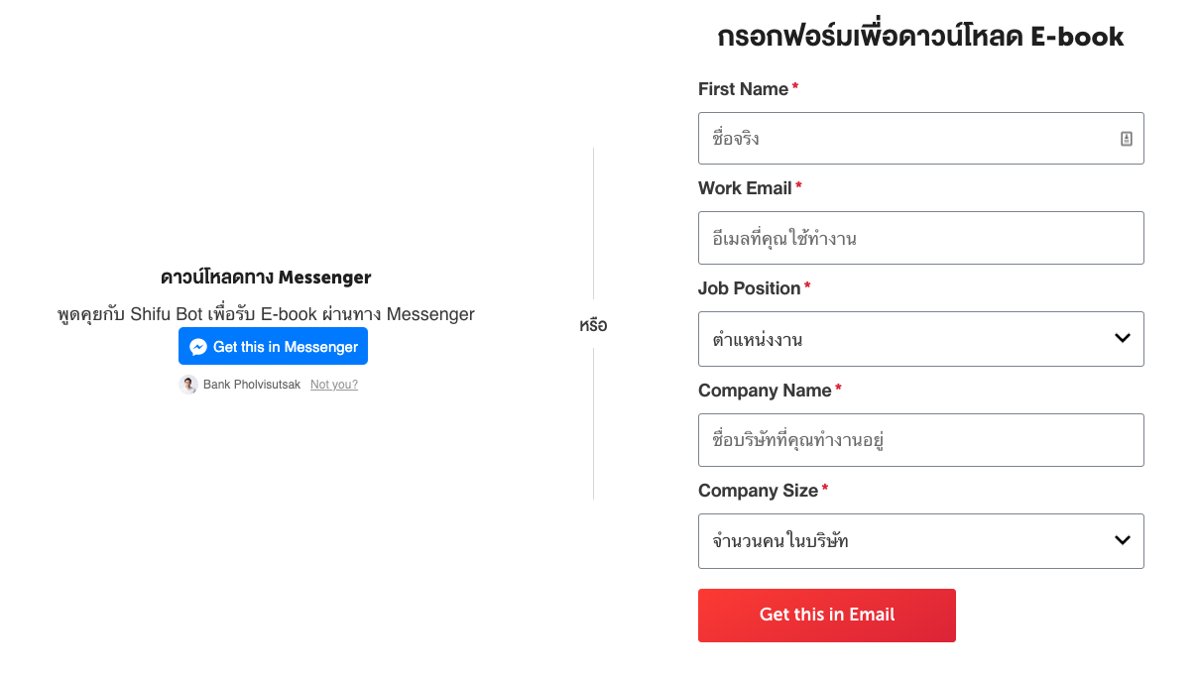The image size is (1198, 676).
Task: Click the Work Email label
Action: 745,188
